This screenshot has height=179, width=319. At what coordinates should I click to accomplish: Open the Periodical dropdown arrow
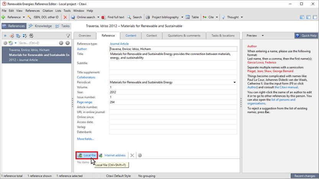point(235,82)
